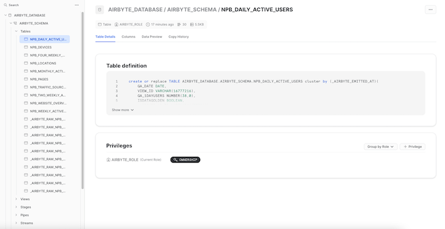Click the key icon in OWNERSHIP badge

click(175, 160)
